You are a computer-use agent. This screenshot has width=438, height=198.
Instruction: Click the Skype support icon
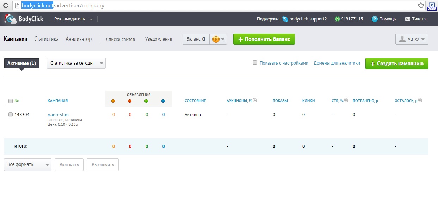[x=285, y=19]
